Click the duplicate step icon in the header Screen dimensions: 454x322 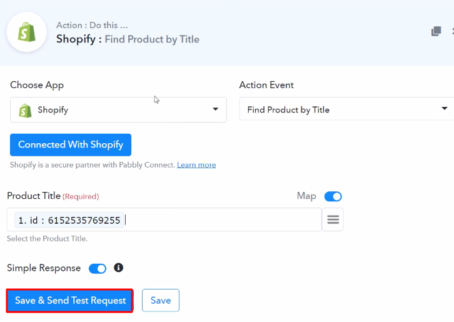coord(436,31)
